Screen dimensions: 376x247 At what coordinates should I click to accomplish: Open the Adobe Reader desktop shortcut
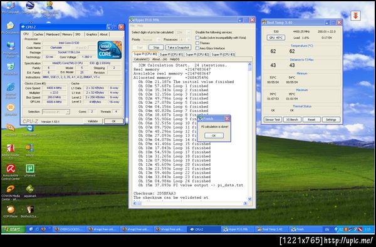[11, 151]
